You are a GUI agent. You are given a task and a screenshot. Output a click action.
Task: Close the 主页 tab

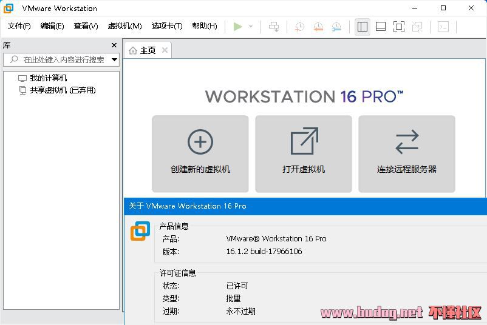point(165,50)
